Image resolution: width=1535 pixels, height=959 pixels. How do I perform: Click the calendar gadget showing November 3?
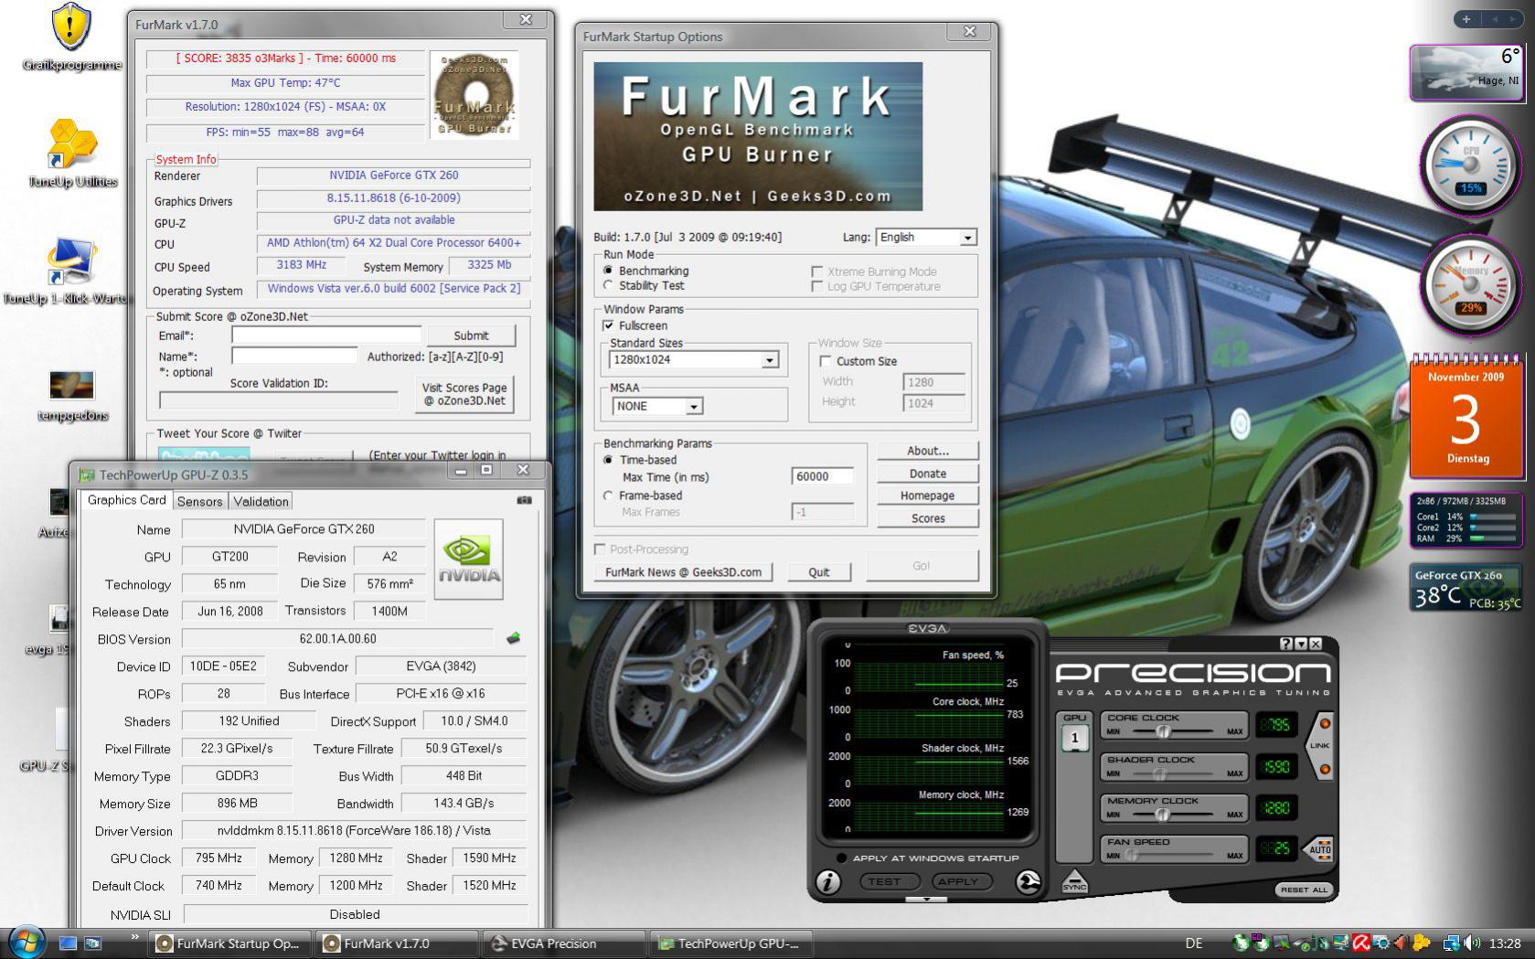point(1465,418)
